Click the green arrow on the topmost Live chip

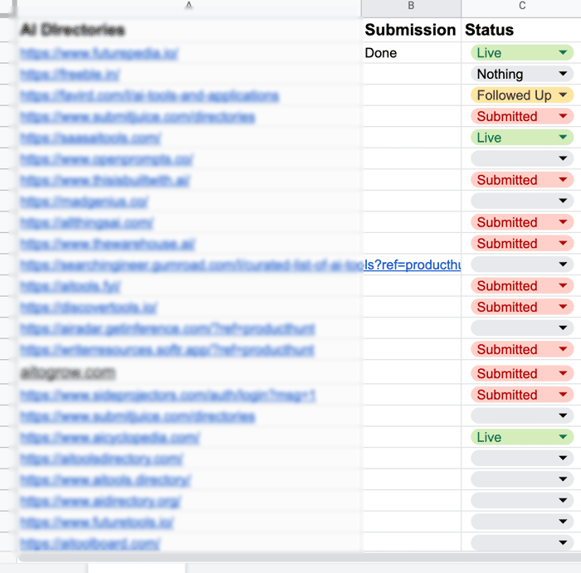(563, 53)
